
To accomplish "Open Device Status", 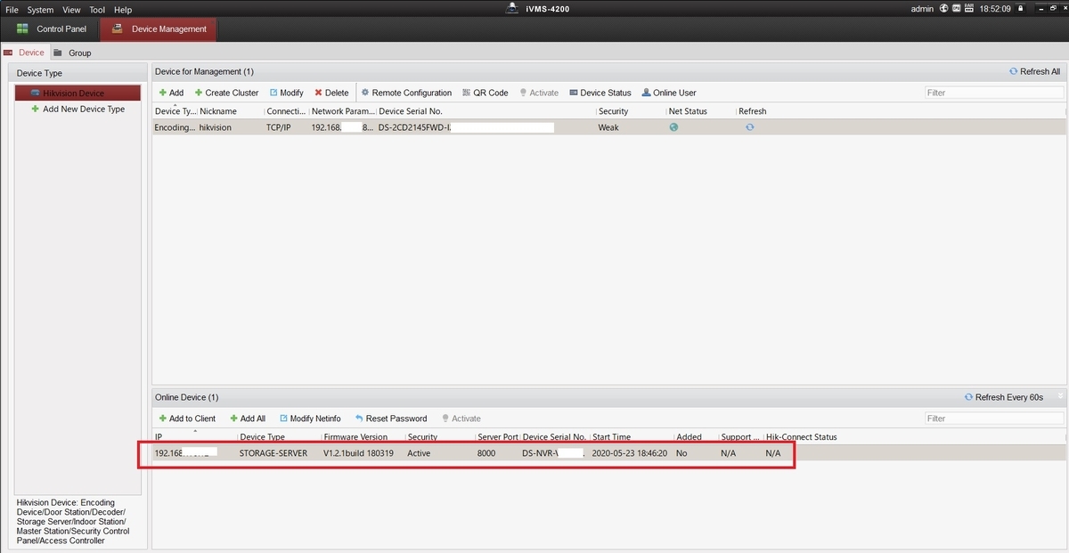I will pos(600,93).
